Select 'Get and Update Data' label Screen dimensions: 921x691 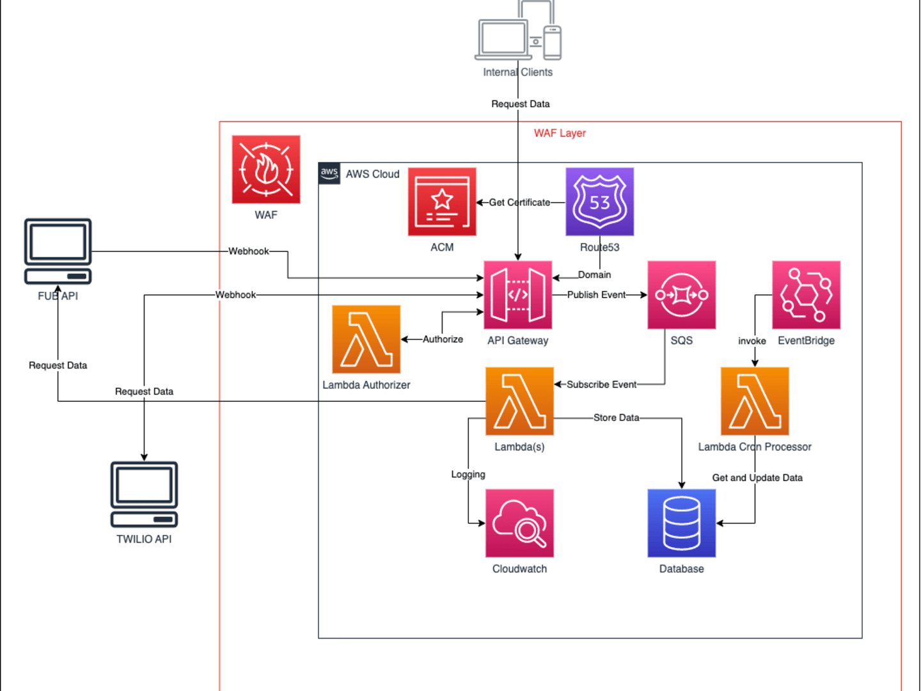[757, 478]
